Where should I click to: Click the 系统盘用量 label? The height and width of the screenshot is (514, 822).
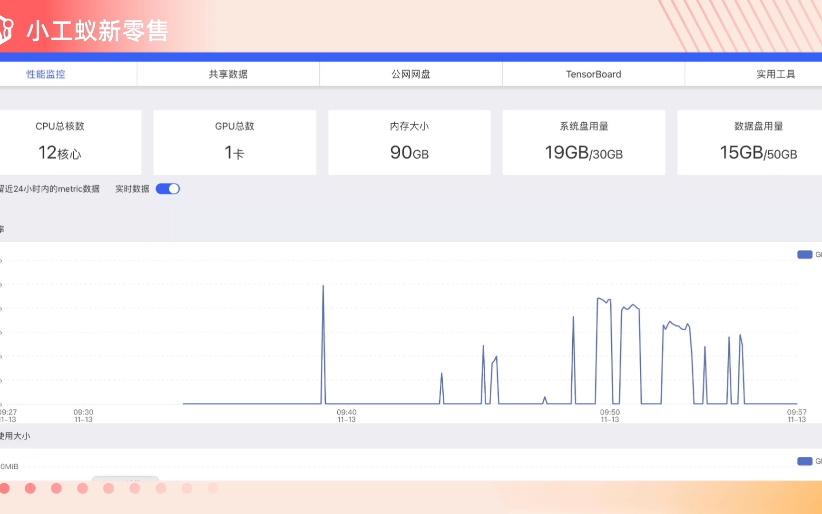584,126
